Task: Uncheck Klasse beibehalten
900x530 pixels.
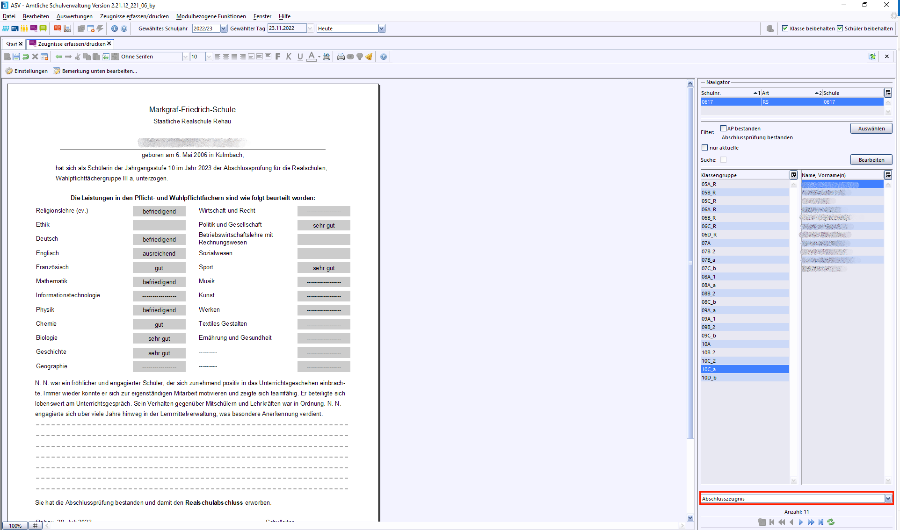Action: point(785,29)
